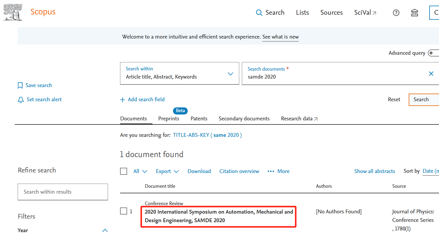The image size is (439, 236).
Task: Tick the checkbox for document 1
Action: (x=124, y=211)
